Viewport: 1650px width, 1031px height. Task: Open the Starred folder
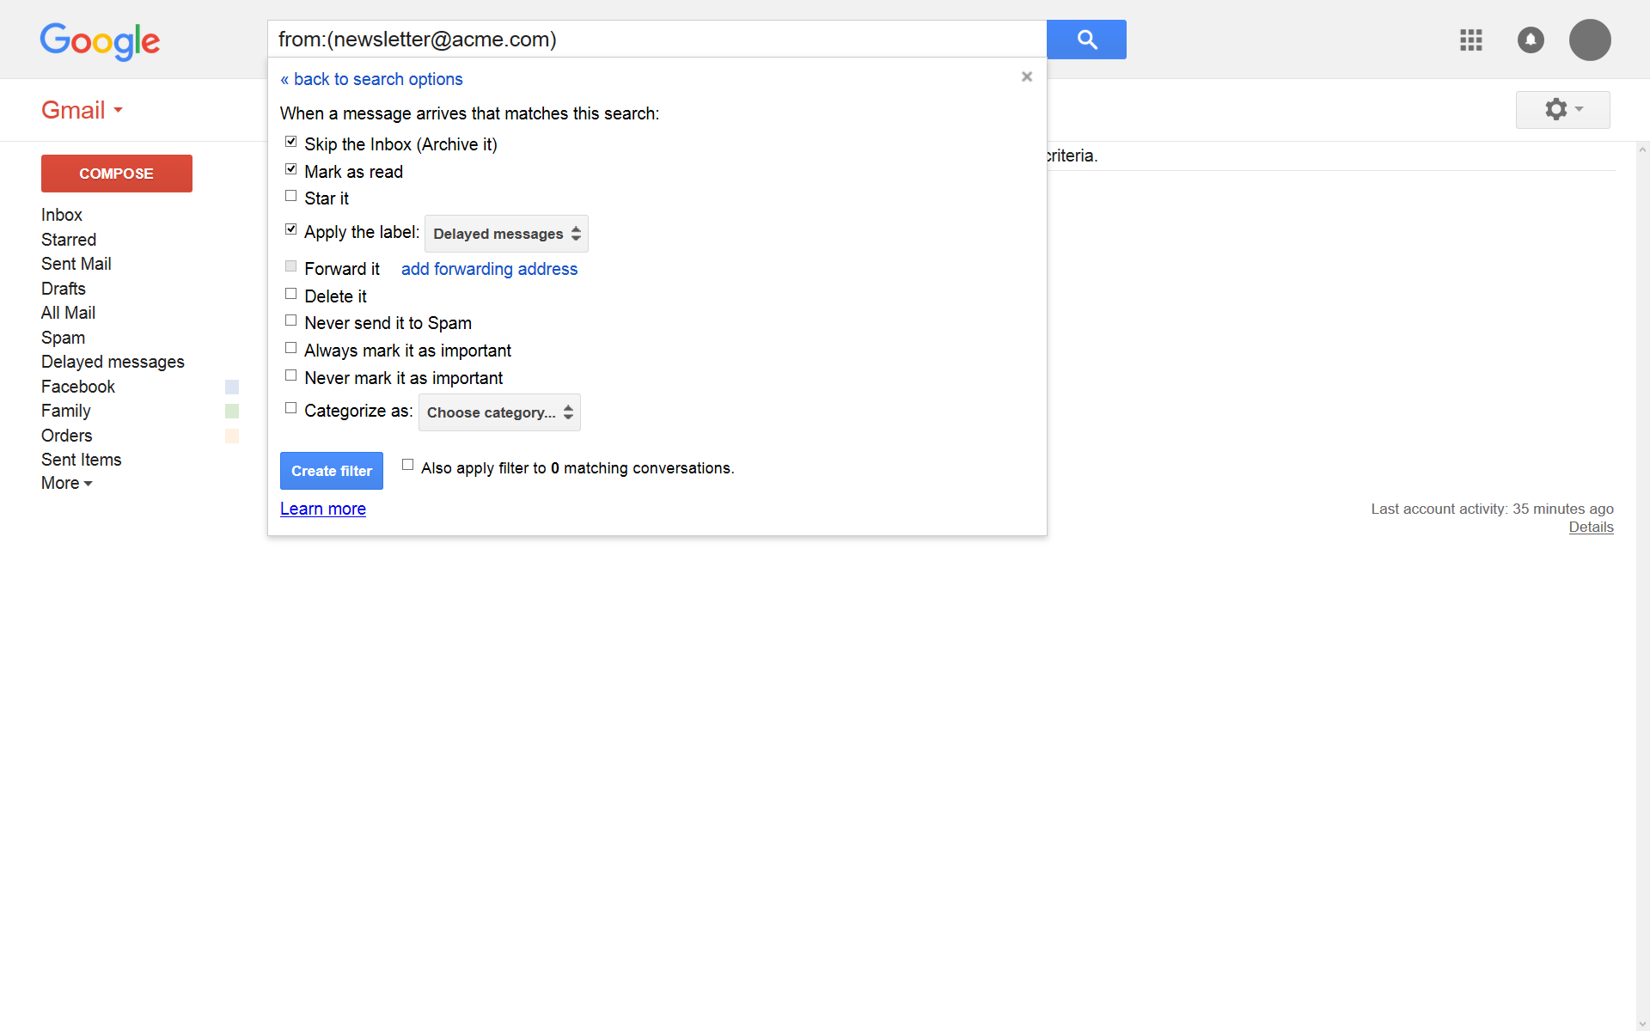pos(69,240)
